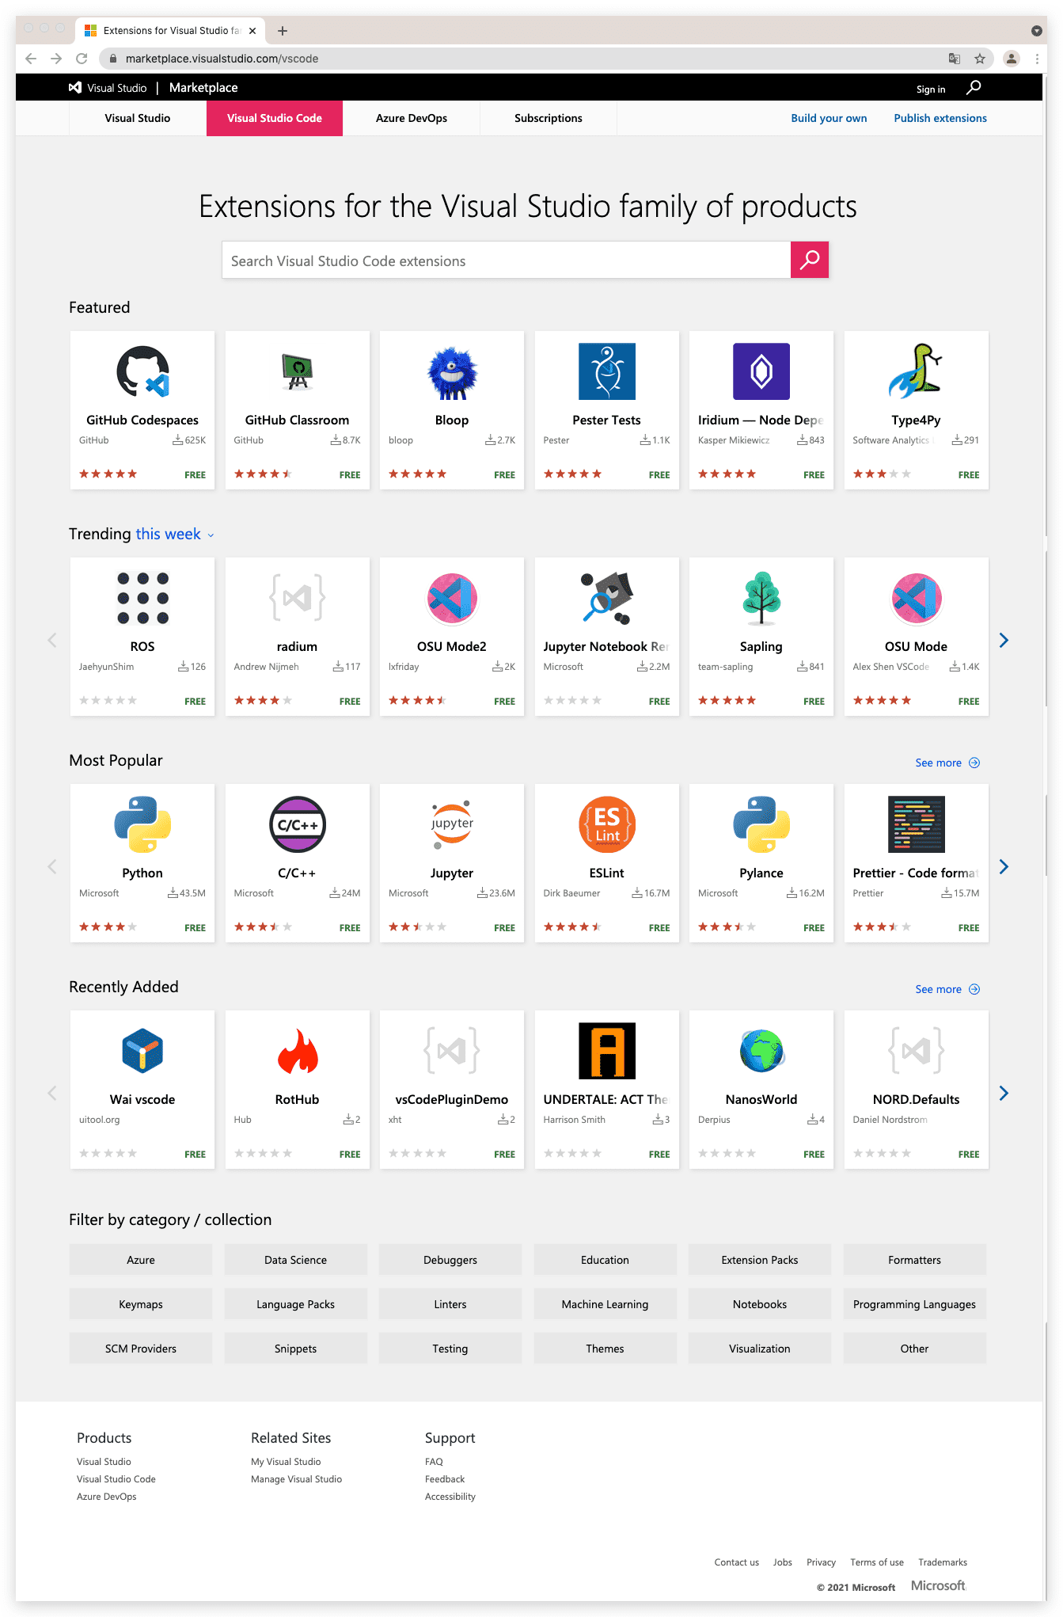The width and height of the screenshot is (1063, 1617).
Task: Click the Privacy footer link
Action: click(821, 1562)
